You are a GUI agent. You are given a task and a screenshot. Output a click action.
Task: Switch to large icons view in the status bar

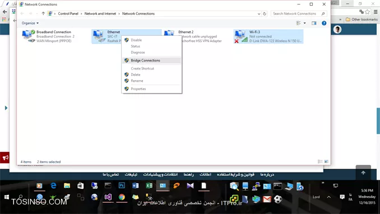tap(326, 162)
